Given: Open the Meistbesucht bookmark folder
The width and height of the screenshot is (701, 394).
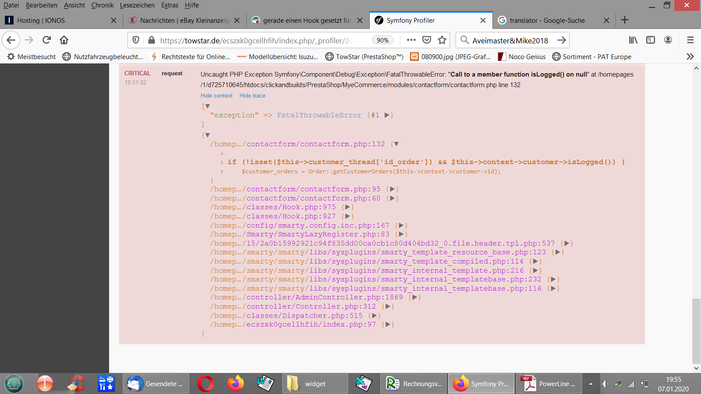Looking at the screenshot, I should pos(32,56).
